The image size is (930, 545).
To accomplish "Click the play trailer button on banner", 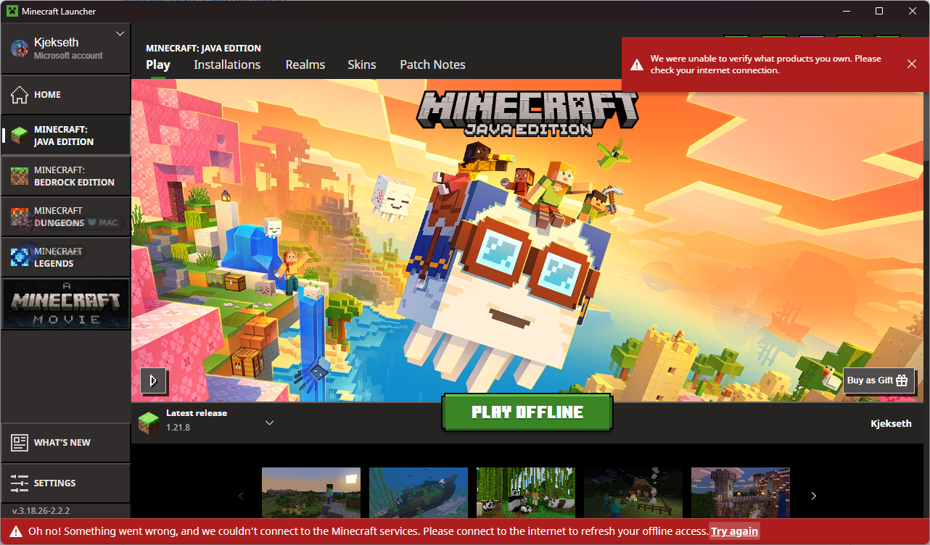I will coord(154,380).
